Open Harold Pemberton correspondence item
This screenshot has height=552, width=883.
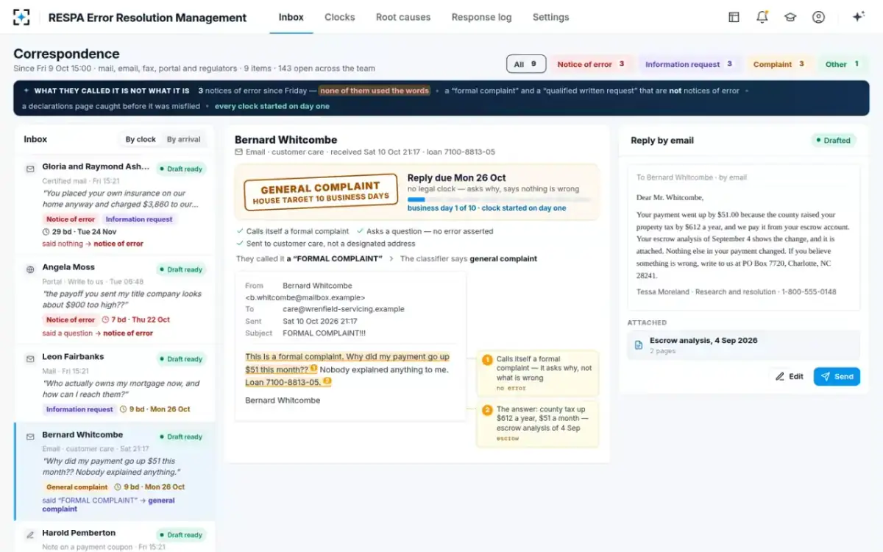point(115,537)
